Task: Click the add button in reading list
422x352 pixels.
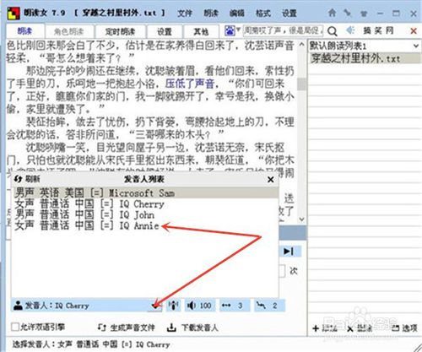Action: (x=325, y=328)
